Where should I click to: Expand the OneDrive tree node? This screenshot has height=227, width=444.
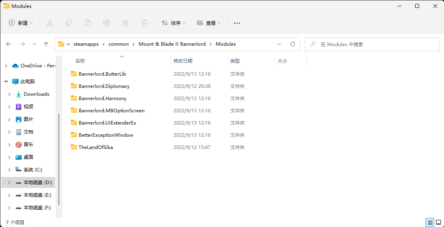[6, 66]
